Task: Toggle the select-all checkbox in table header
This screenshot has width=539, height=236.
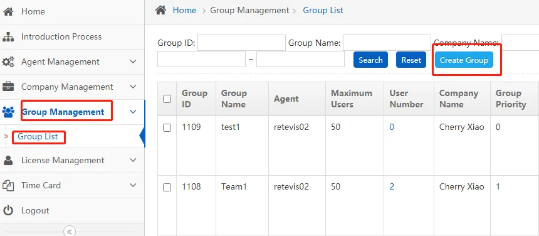Action: pyautogui.click(x=167, y=99)
